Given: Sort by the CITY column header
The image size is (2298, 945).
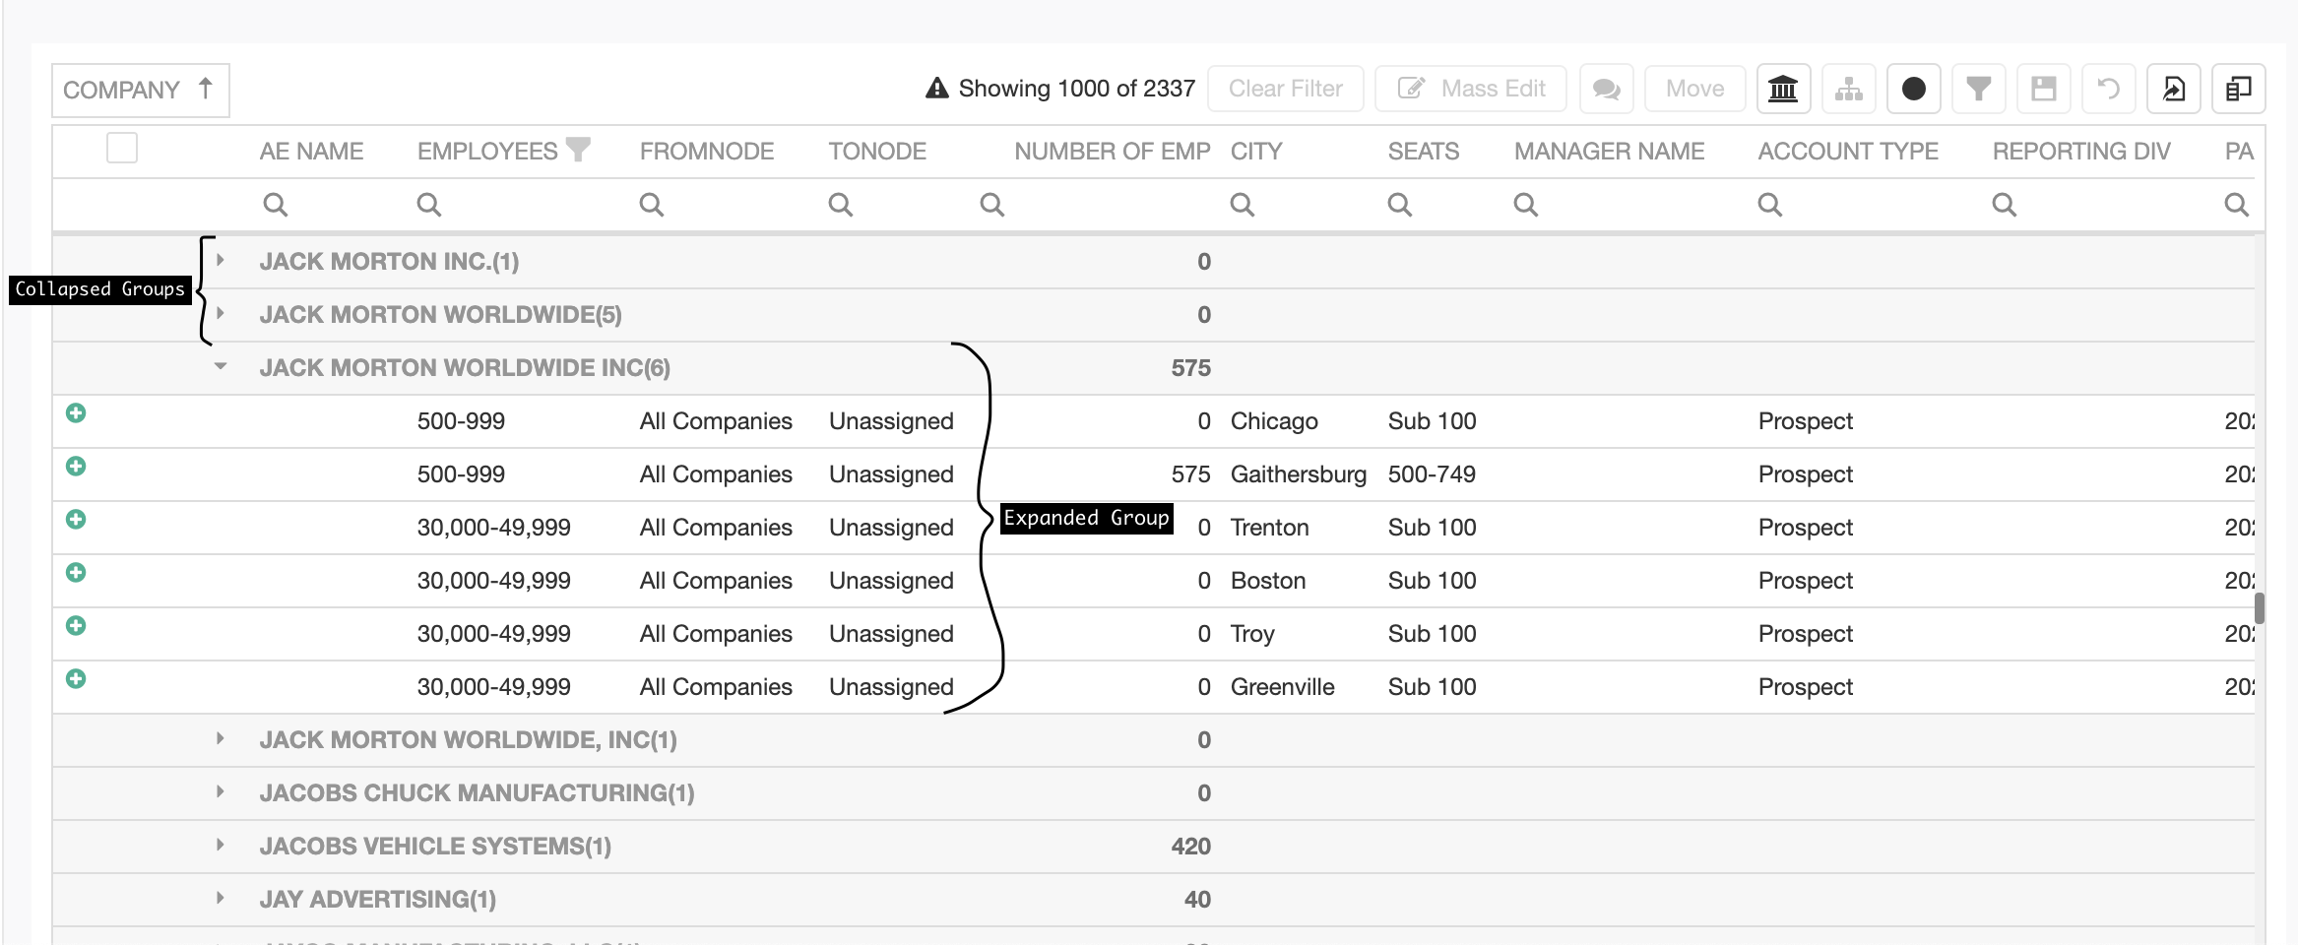Looking at the screenshot, I should coord(1256,152).
